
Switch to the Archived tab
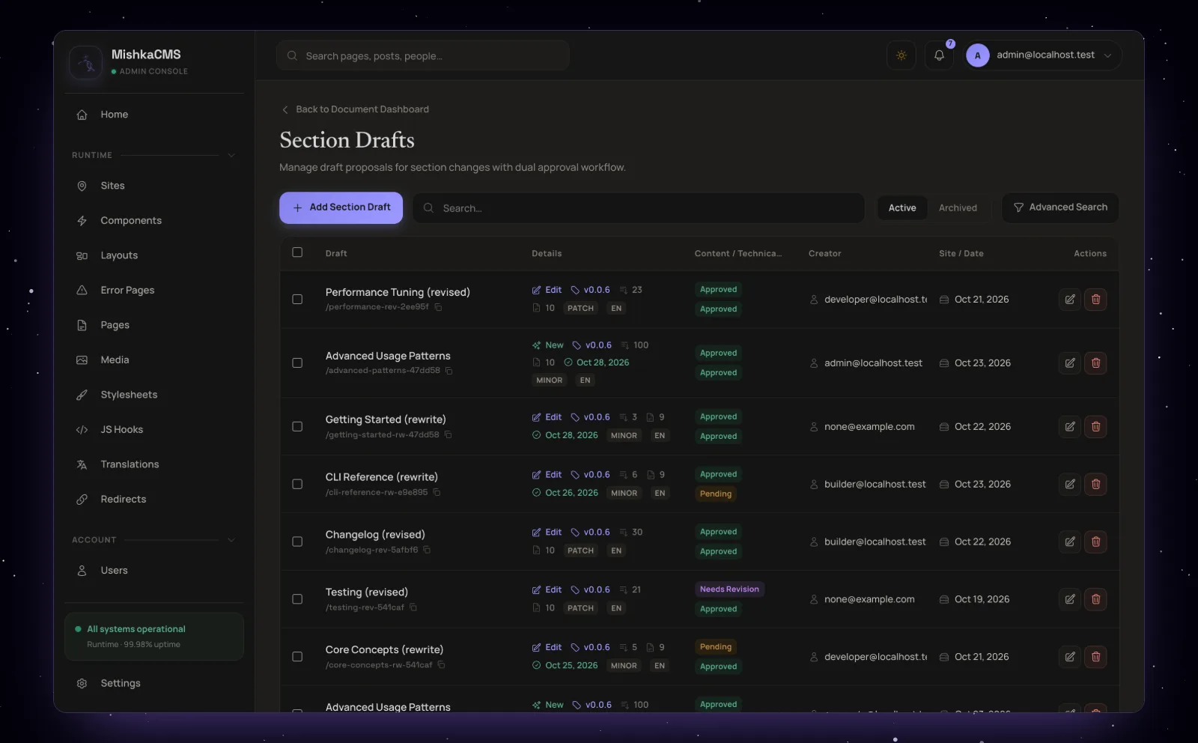click(958, 208)
